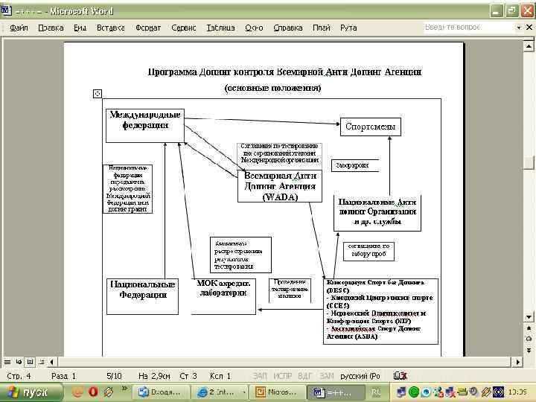Open the Файл menu
The height and width of the screenshot is (402, 536).
tap(19, 28)
